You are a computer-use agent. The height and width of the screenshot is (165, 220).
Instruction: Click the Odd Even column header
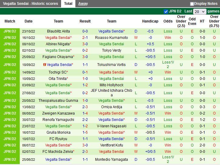click(192, 21)
